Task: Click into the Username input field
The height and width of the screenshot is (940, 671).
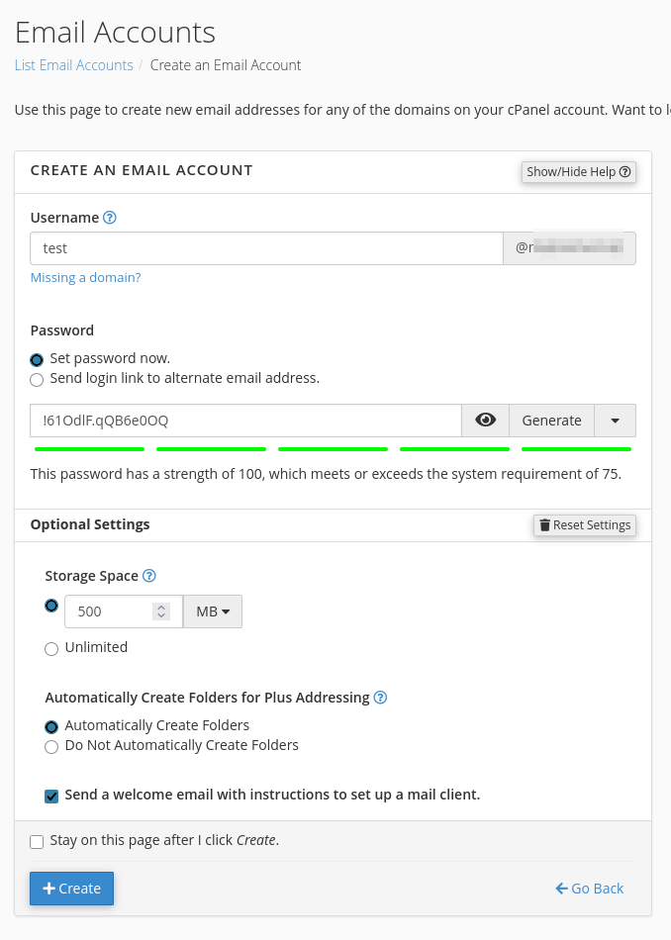Action: pos(266,248)
